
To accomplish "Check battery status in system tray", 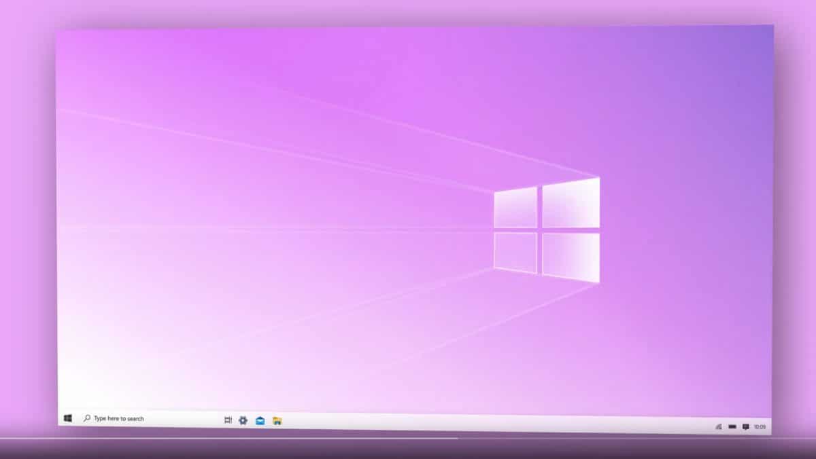I will coord(732,426).
